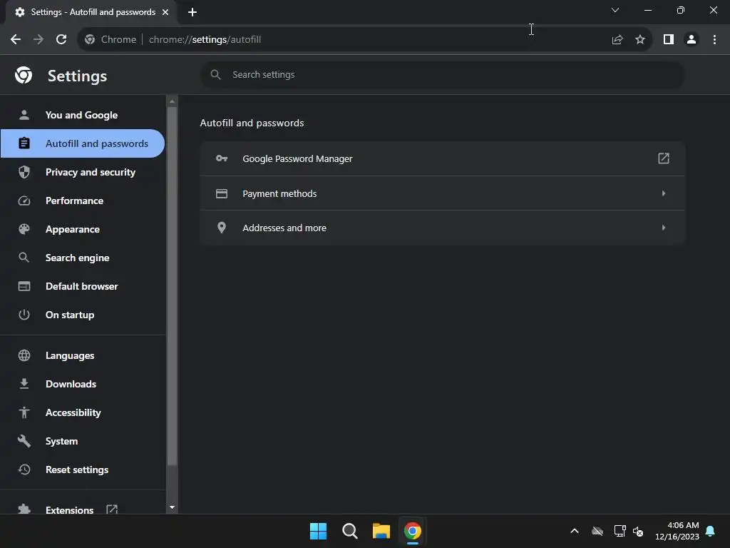Open Accessibility settings

(x=83, y=412)
